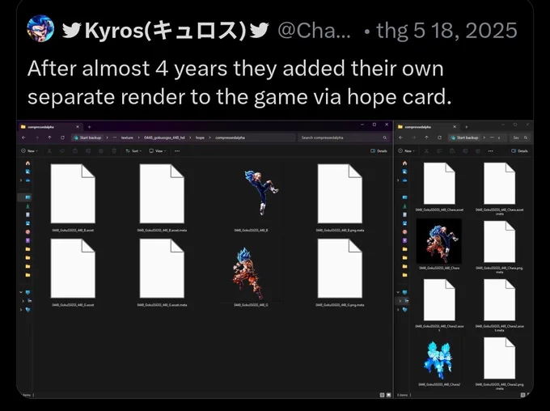
Task: Open See more menu in right Explorer toolbar
Action: (x=491, y=151)
